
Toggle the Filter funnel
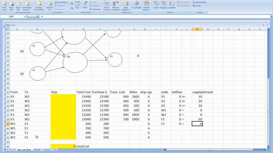click(85, 5)
